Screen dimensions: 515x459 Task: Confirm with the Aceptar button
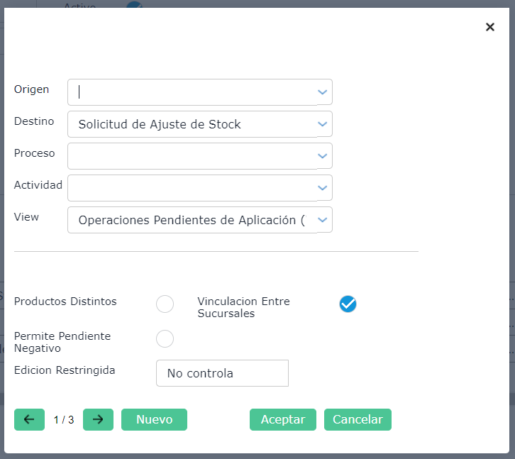283,419
